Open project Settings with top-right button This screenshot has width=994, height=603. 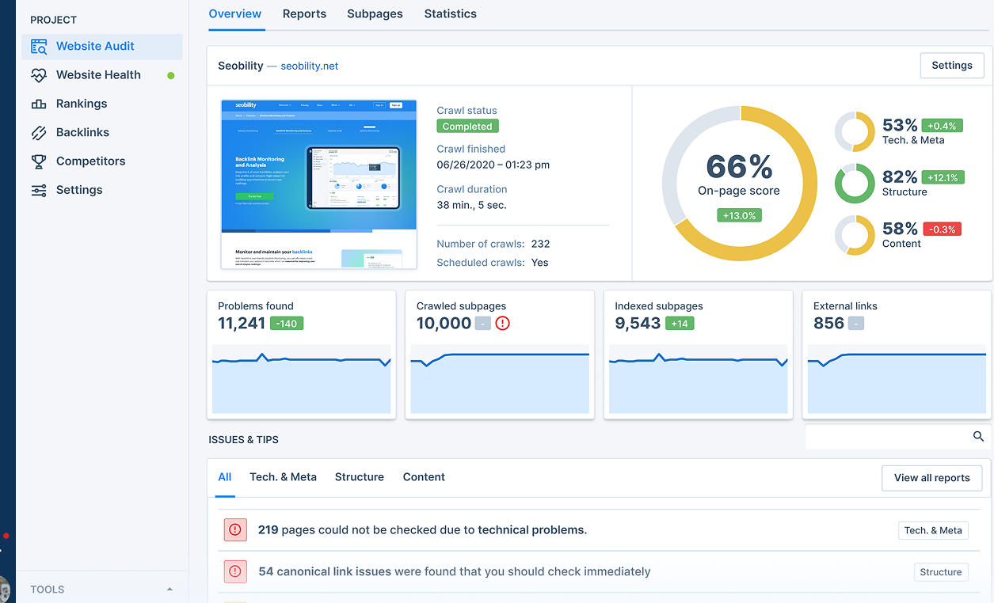point(951,65)
